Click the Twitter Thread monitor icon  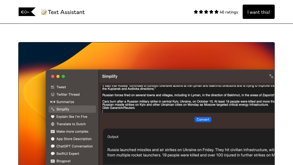tap(52, 94)
